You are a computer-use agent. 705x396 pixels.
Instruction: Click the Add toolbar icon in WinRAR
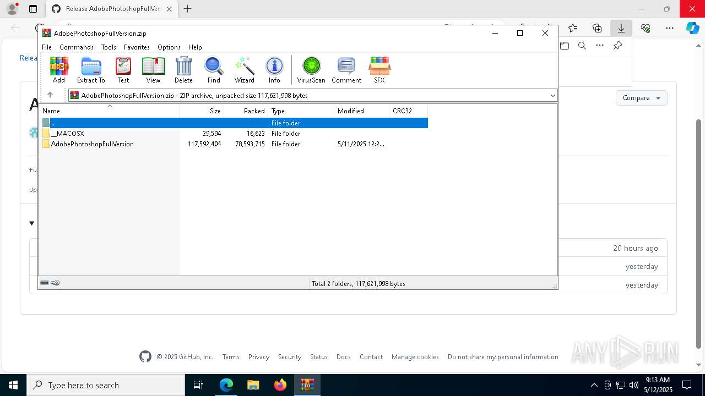click(x=59, y=70)
